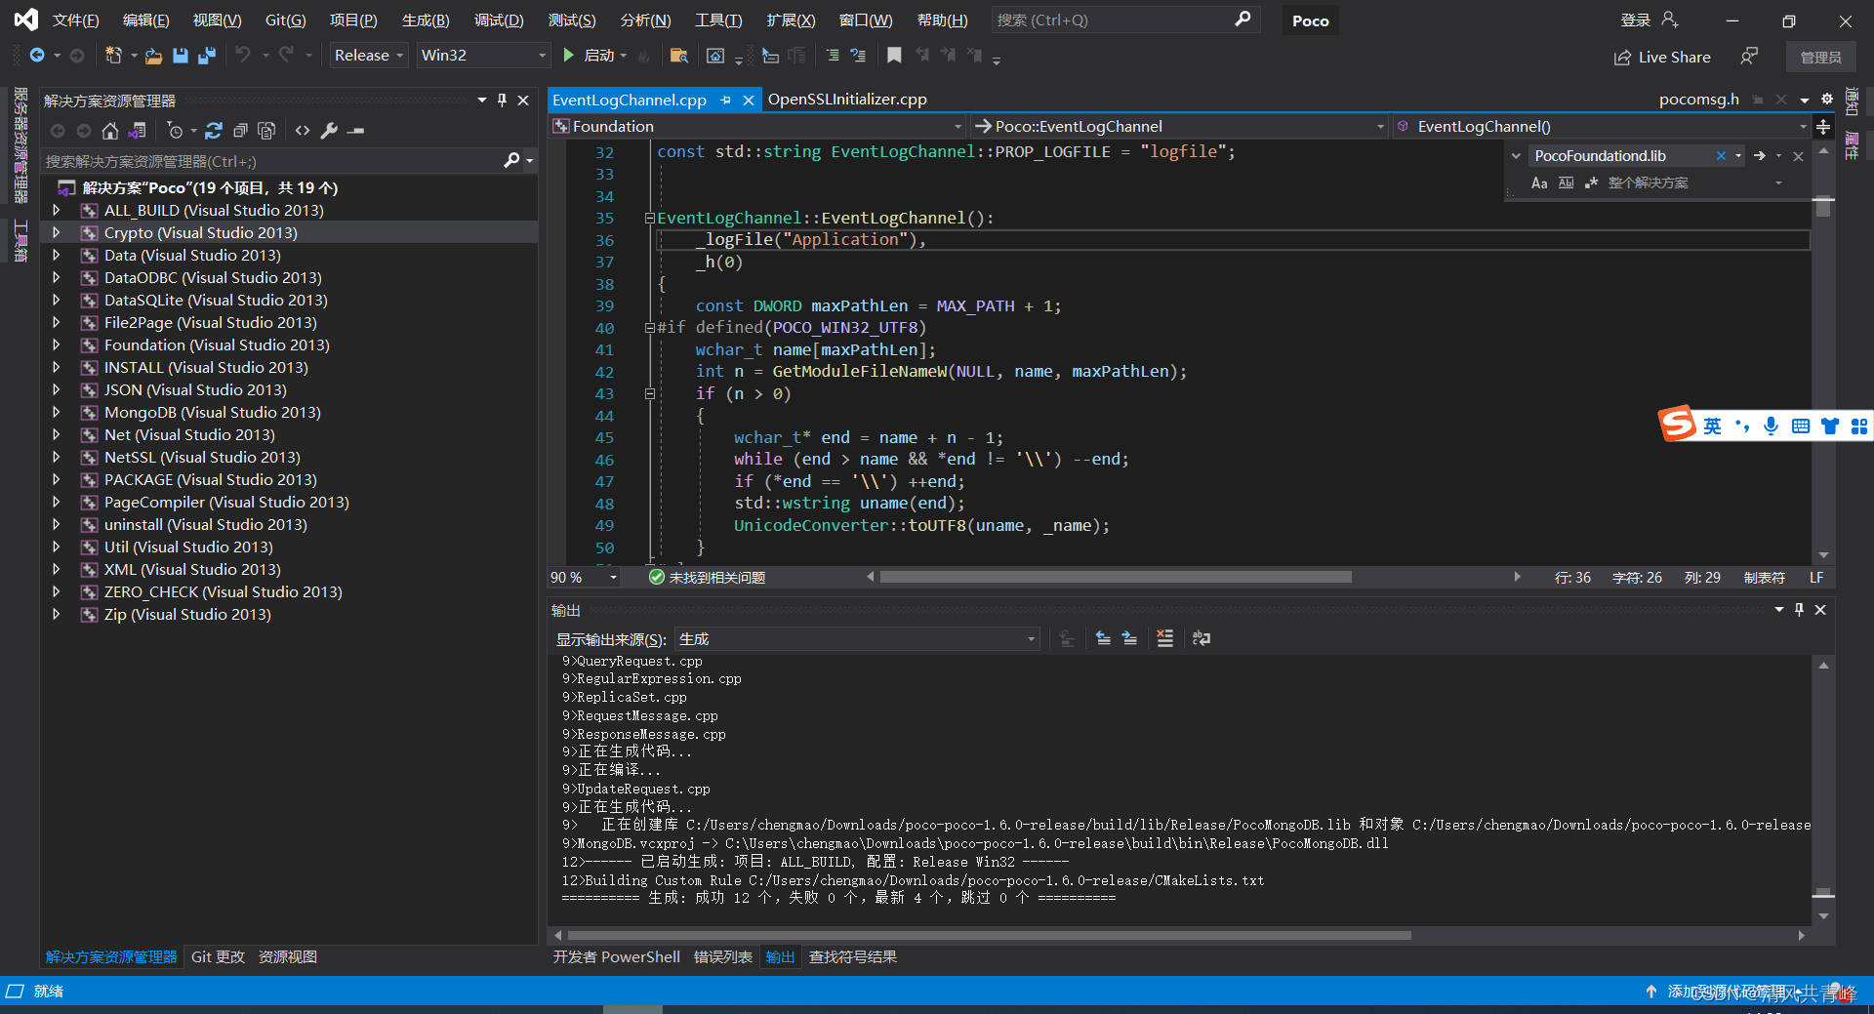This screenshot has height=1014, width=1874.
Task: Open the Release configuration dropdown
Action: coord(368,56)
